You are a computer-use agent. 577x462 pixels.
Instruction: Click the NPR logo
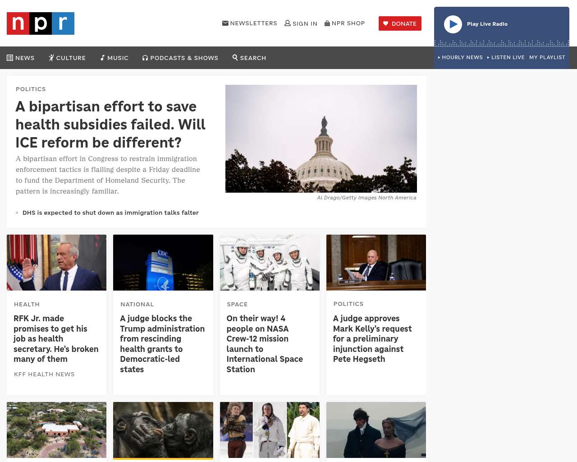[41, 23]
